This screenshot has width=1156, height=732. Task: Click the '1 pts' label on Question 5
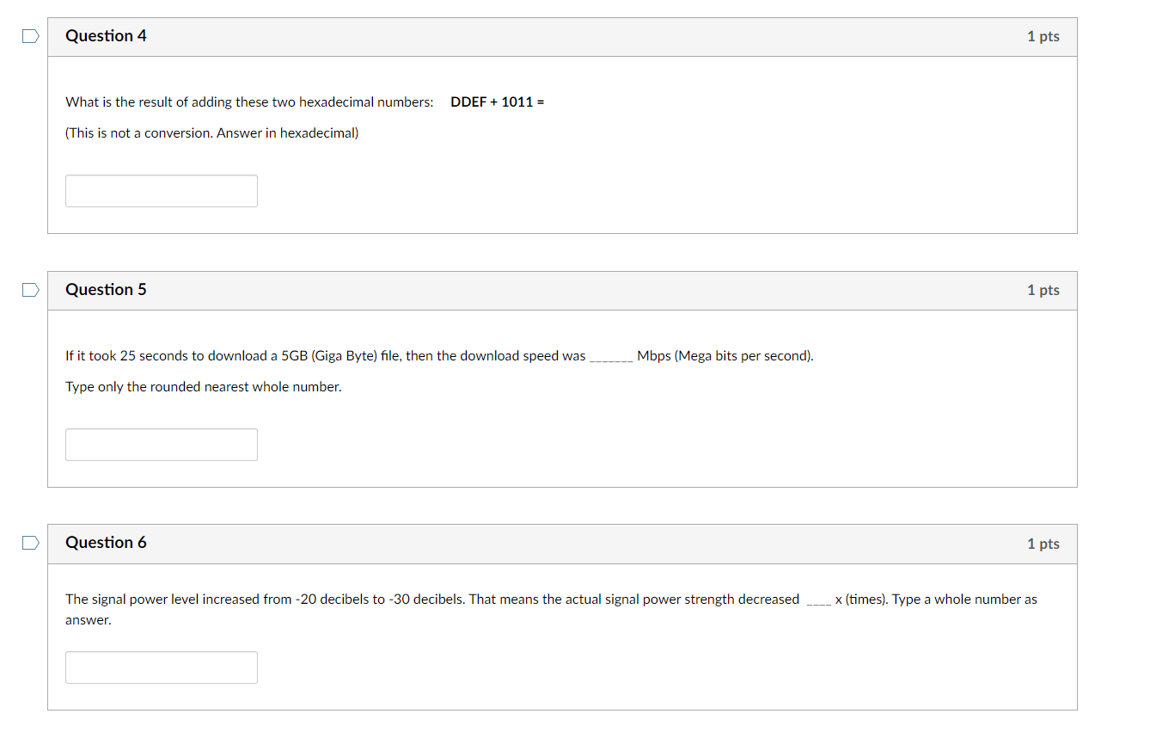point(1043,290)
